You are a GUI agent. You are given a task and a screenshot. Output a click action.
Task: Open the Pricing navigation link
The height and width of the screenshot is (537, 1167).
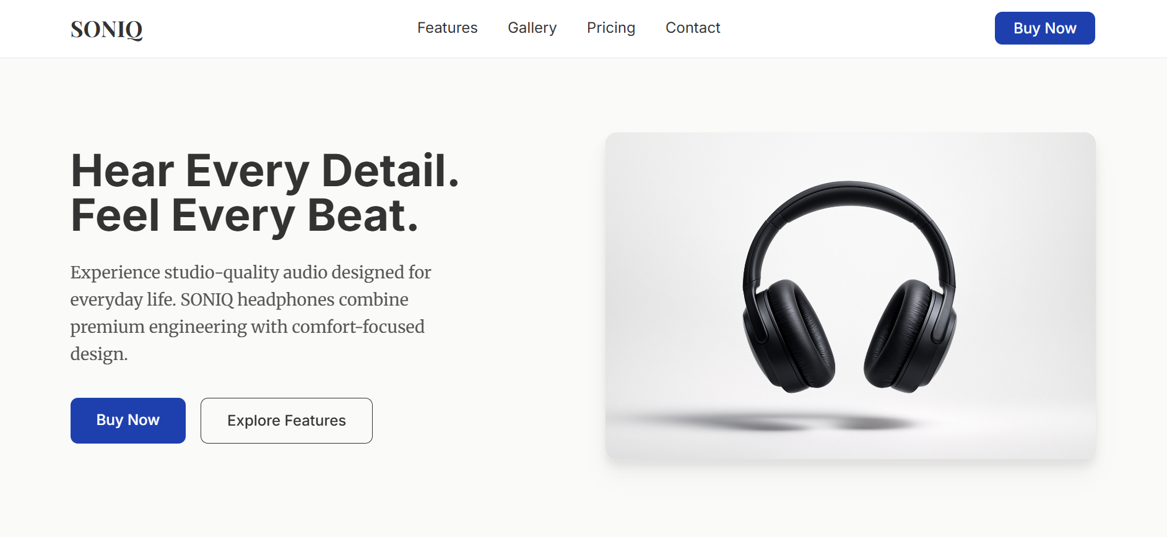pos(611,28)
